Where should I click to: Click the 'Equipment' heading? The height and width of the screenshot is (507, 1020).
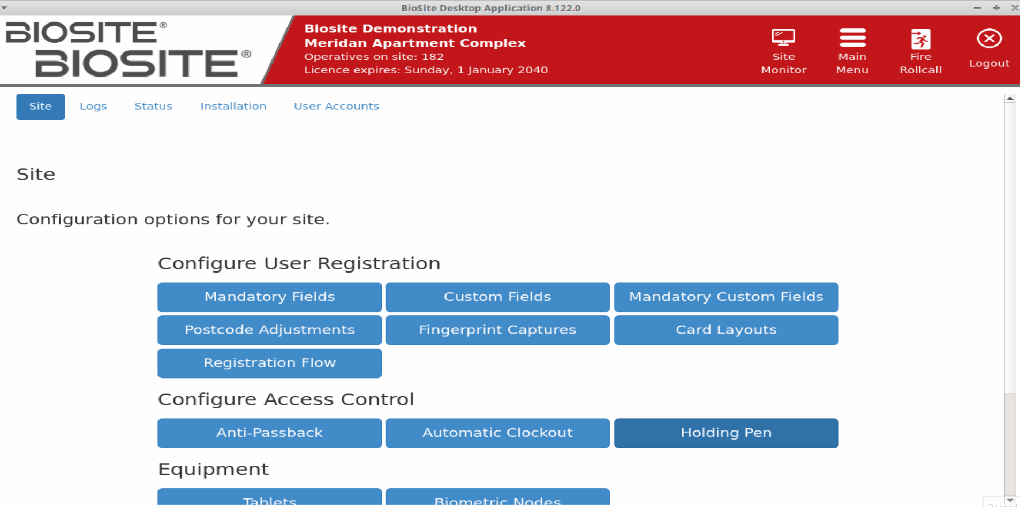click(x=213, y=470)
